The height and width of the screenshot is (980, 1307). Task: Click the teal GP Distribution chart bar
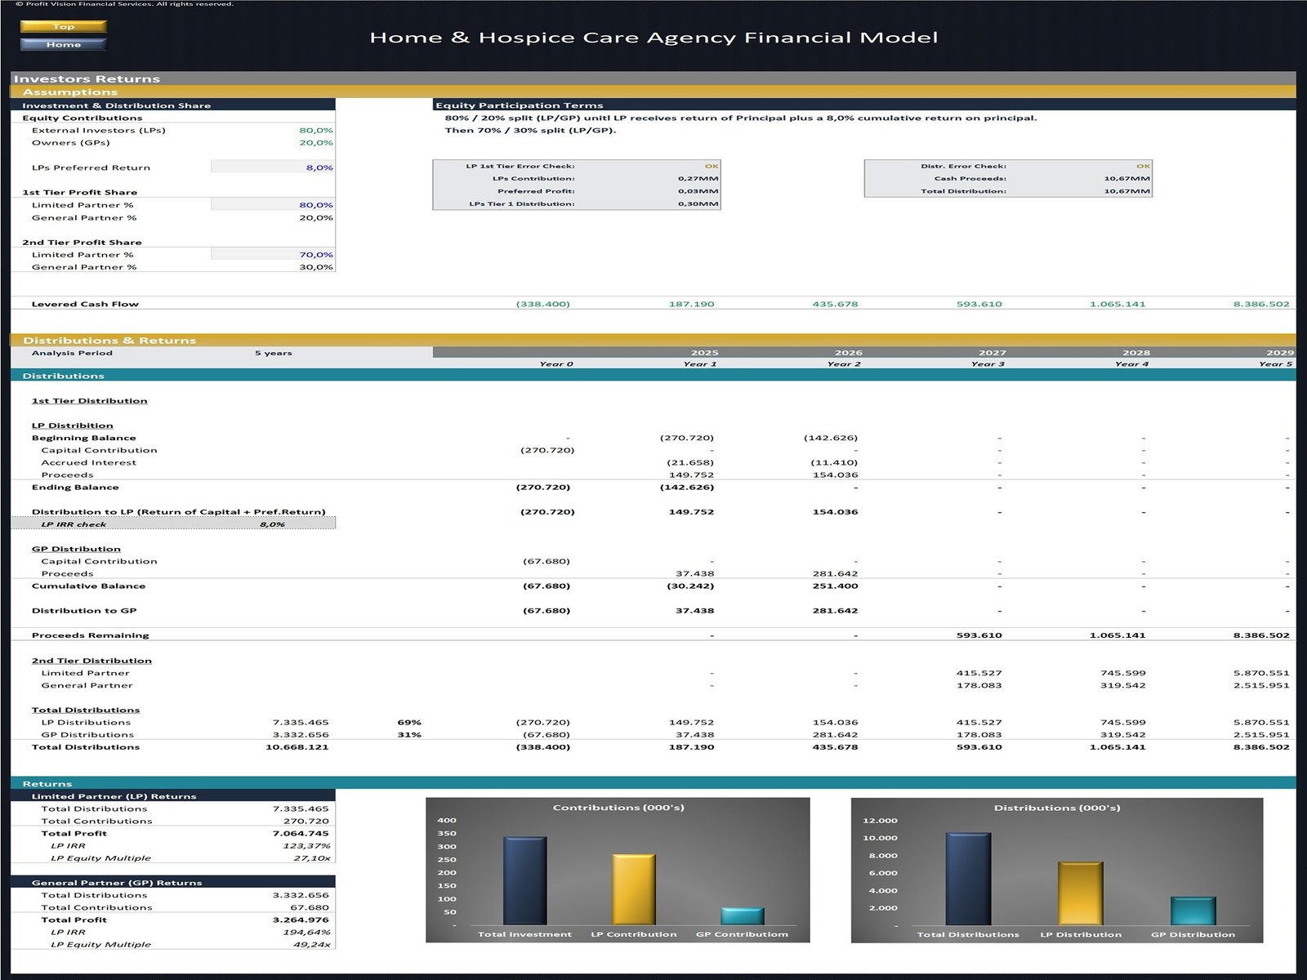pos(1193,911)
